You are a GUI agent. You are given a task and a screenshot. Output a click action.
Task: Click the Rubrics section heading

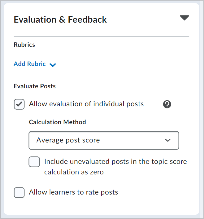click(24, 45)
